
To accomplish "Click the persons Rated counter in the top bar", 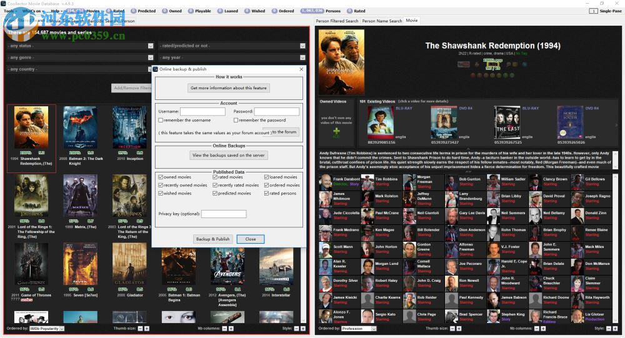I will 350,11.
